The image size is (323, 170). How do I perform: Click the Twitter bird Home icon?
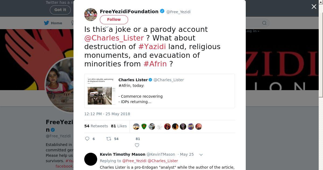[x=47, y=23]
